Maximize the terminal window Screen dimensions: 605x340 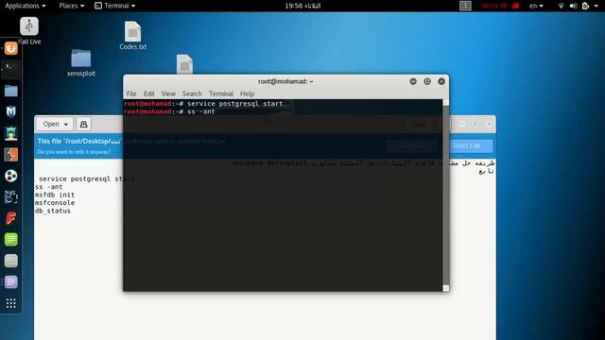pos(427,81)
